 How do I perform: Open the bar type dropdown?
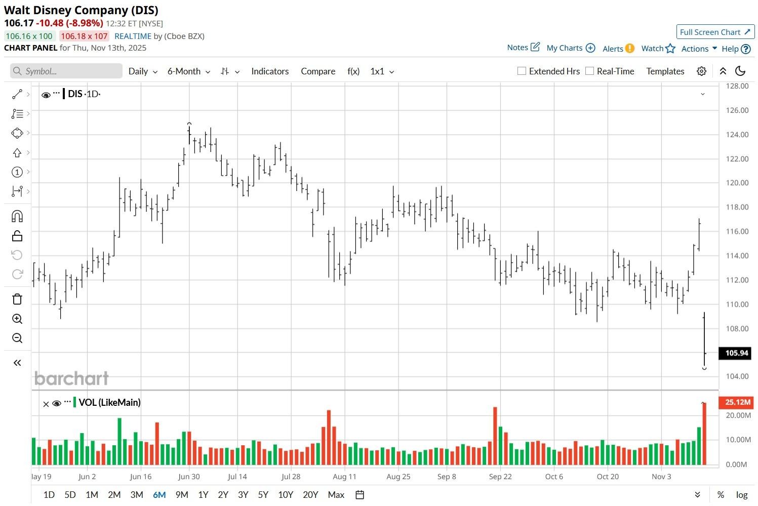[x=230, y=71]
